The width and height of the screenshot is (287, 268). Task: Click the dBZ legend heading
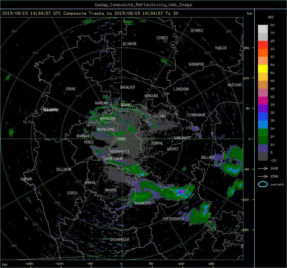pyautogui.click(x=270, y=17)
